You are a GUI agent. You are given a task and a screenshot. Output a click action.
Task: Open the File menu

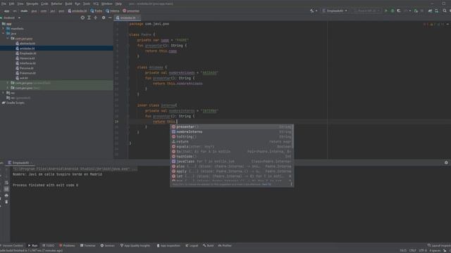(4, 4)
